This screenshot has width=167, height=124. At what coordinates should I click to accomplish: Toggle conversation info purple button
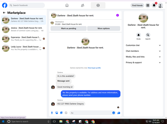(118, 15)
